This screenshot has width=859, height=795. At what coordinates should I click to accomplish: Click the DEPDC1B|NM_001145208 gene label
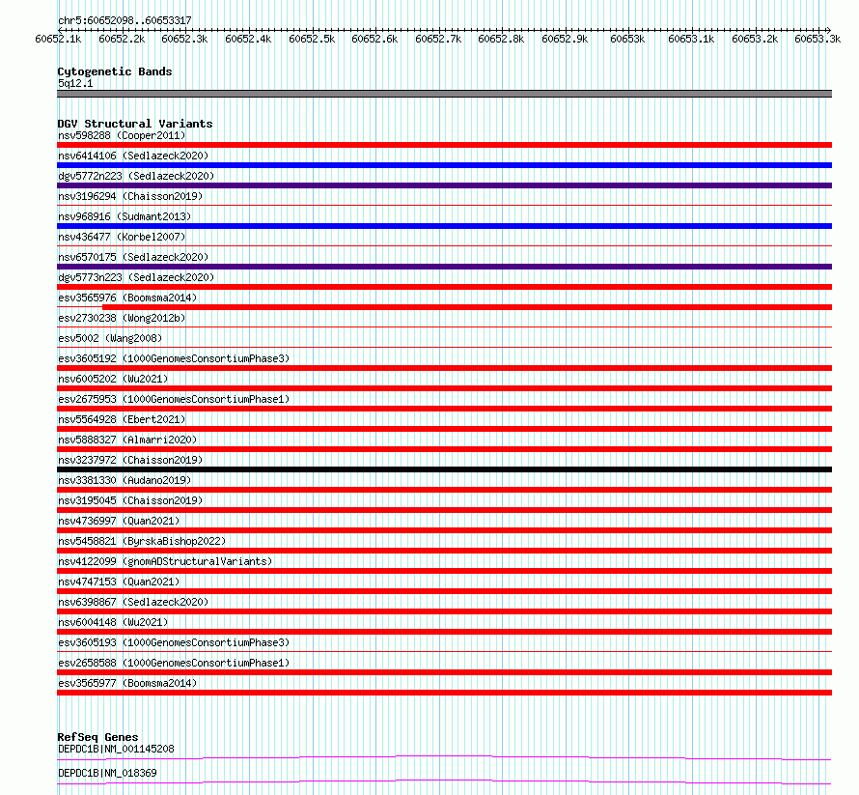coord(116,749)
